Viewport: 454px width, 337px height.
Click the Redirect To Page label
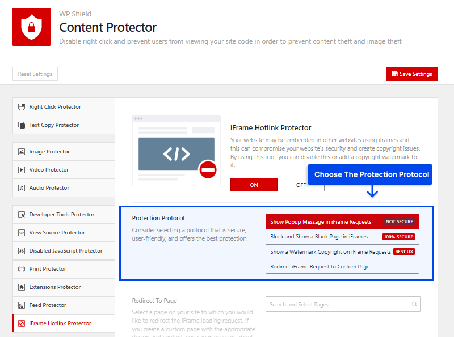pos(154,301)
